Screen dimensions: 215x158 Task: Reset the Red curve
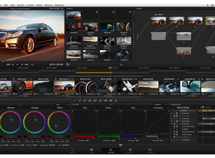point(95,108)
